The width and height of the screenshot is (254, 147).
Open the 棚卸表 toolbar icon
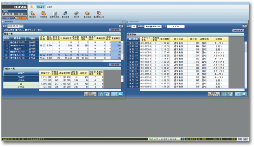(76, 14)
